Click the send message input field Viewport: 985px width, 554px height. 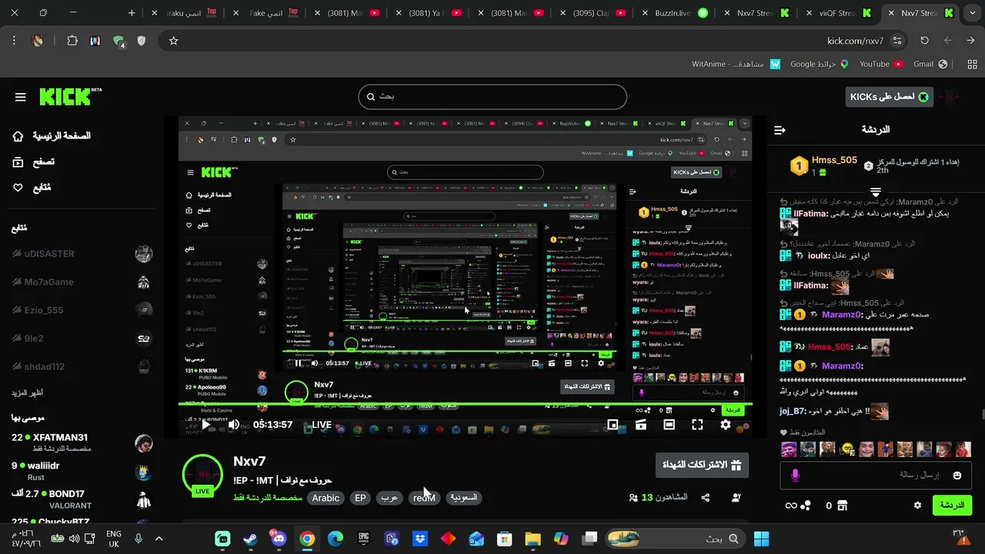(876, 476)
